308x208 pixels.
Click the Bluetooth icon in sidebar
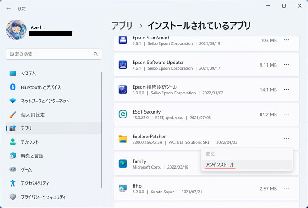13,87
